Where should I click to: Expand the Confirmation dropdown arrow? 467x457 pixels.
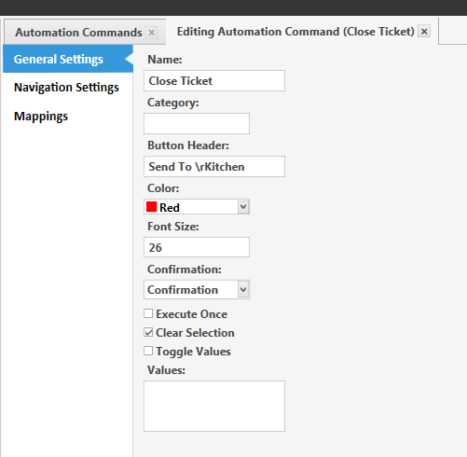[243, 290]
